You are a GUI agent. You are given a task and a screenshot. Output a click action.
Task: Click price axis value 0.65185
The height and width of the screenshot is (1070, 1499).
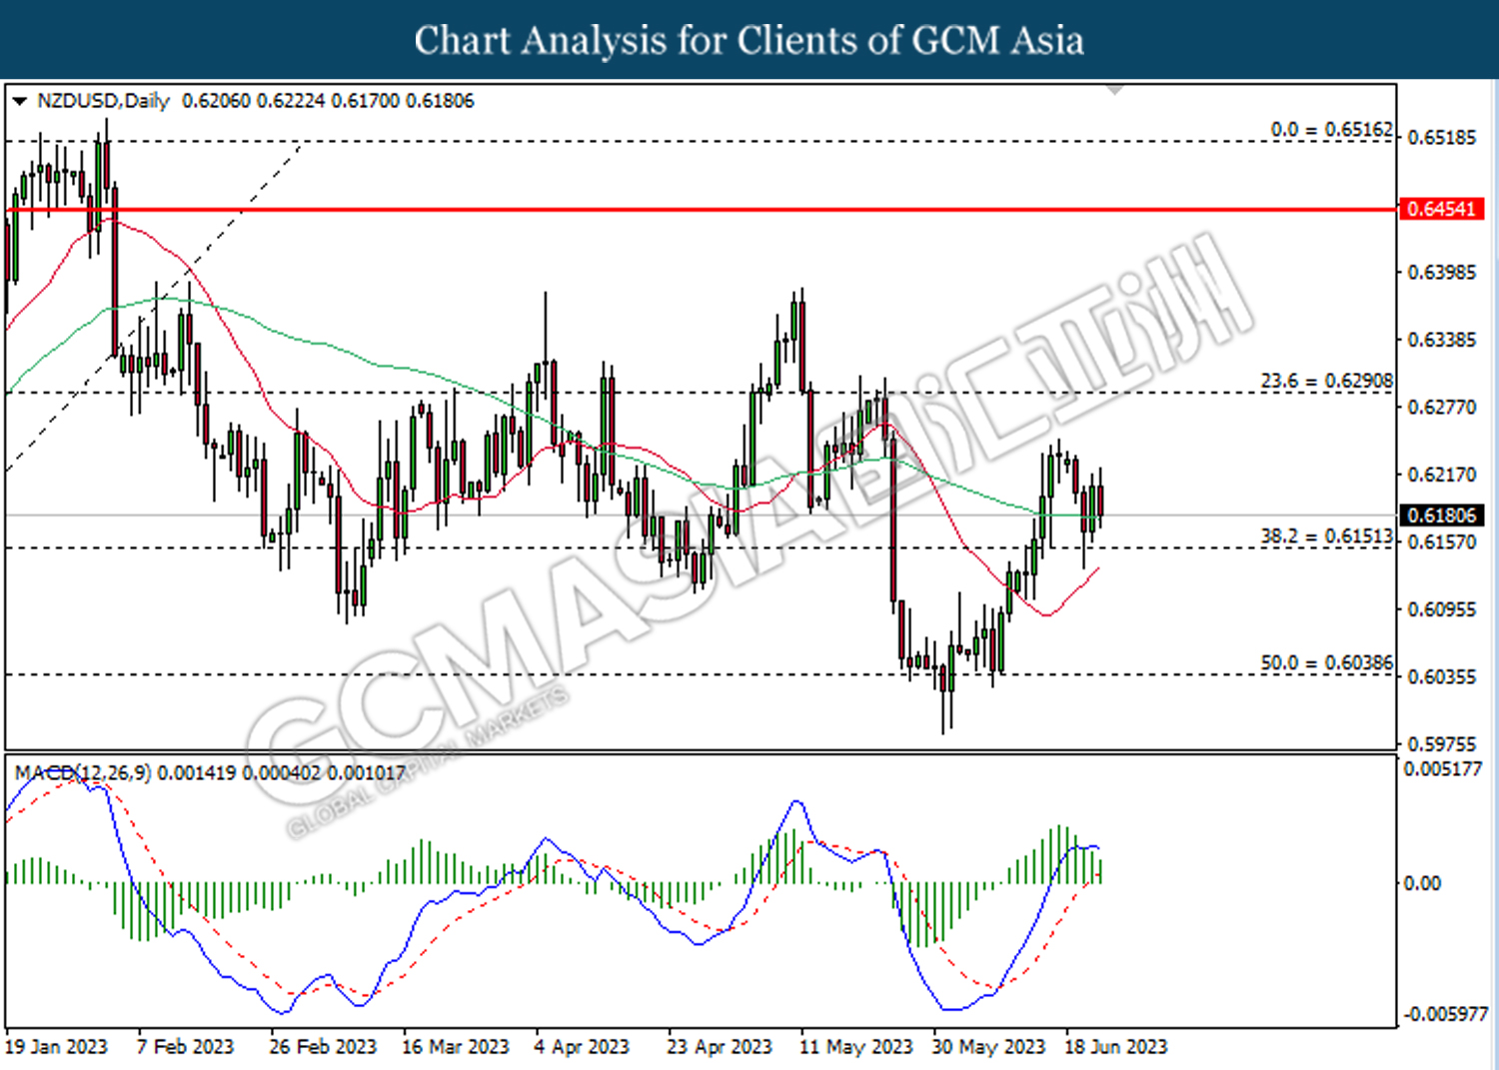[x=1441, y=137]
